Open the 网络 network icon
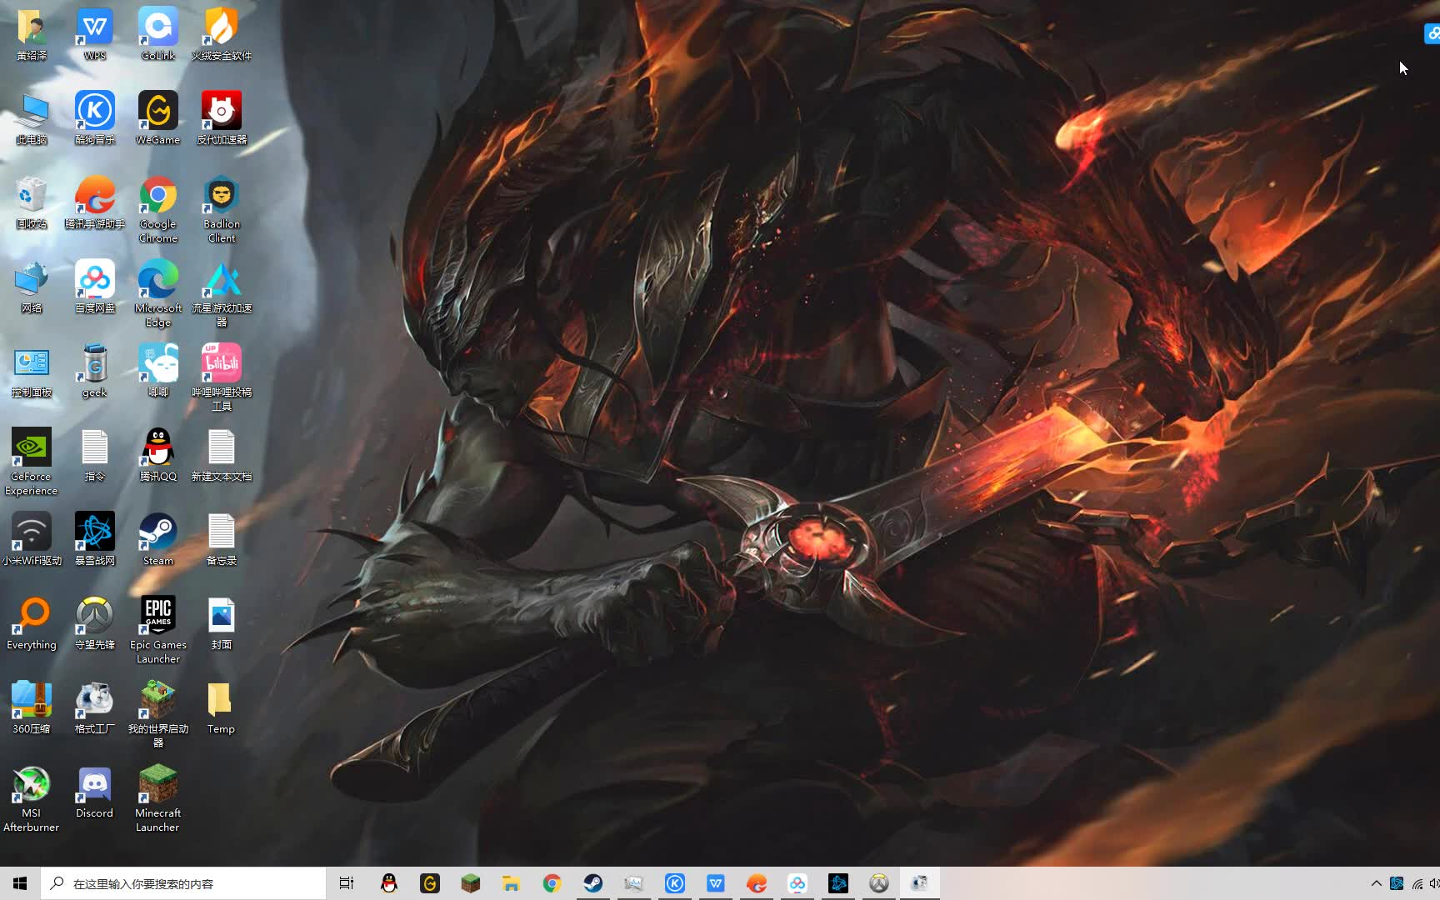This screenshot has width=1440, height=900. click(x=32, y=287)
